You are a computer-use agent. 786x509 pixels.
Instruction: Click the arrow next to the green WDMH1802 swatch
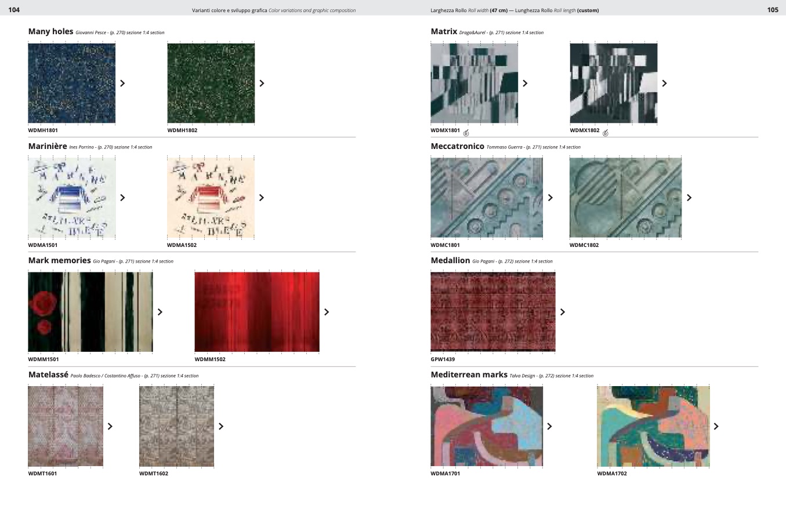[x=262, y=83]
